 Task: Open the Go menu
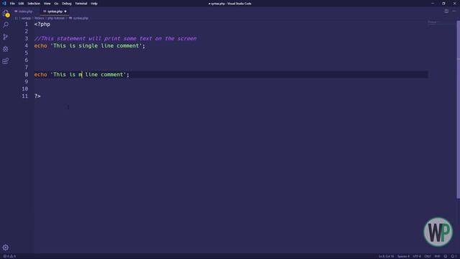56,4
